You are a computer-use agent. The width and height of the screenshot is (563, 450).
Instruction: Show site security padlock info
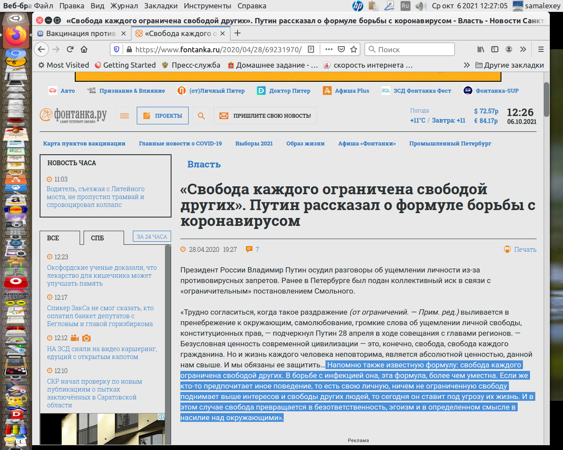(x=129, y=49)
